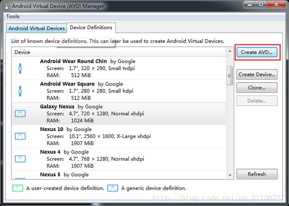
Task: Click the Nexus 10 RAM 1907 MiB text
Action: [82, 143]
